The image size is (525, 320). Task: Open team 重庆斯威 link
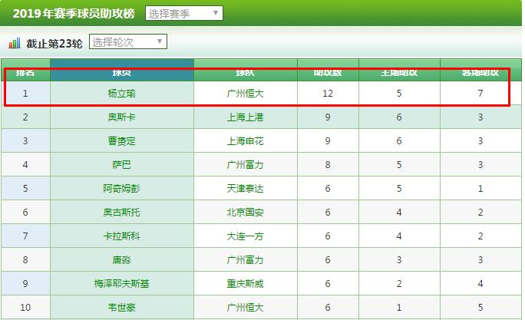tap(245, 283)
